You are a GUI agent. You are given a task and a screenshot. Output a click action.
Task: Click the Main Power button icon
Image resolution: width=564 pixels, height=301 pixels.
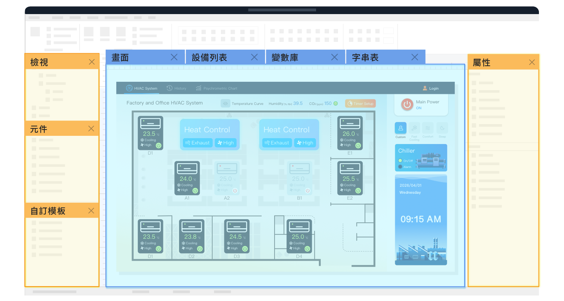pyautogui.click(x=407, y=104)
